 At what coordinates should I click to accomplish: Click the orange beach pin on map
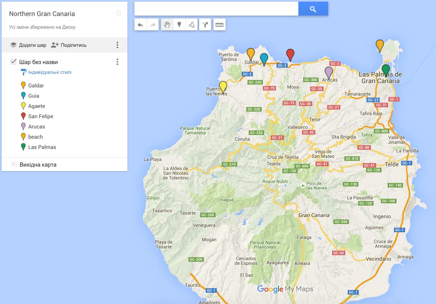point(380,46)
